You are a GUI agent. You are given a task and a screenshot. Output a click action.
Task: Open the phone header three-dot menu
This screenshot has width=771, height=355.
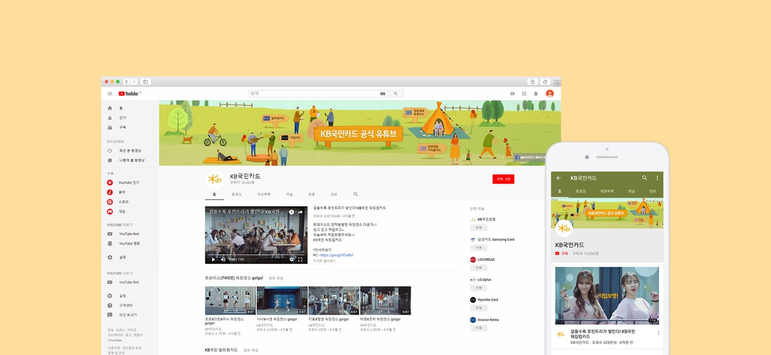(657, 178)
